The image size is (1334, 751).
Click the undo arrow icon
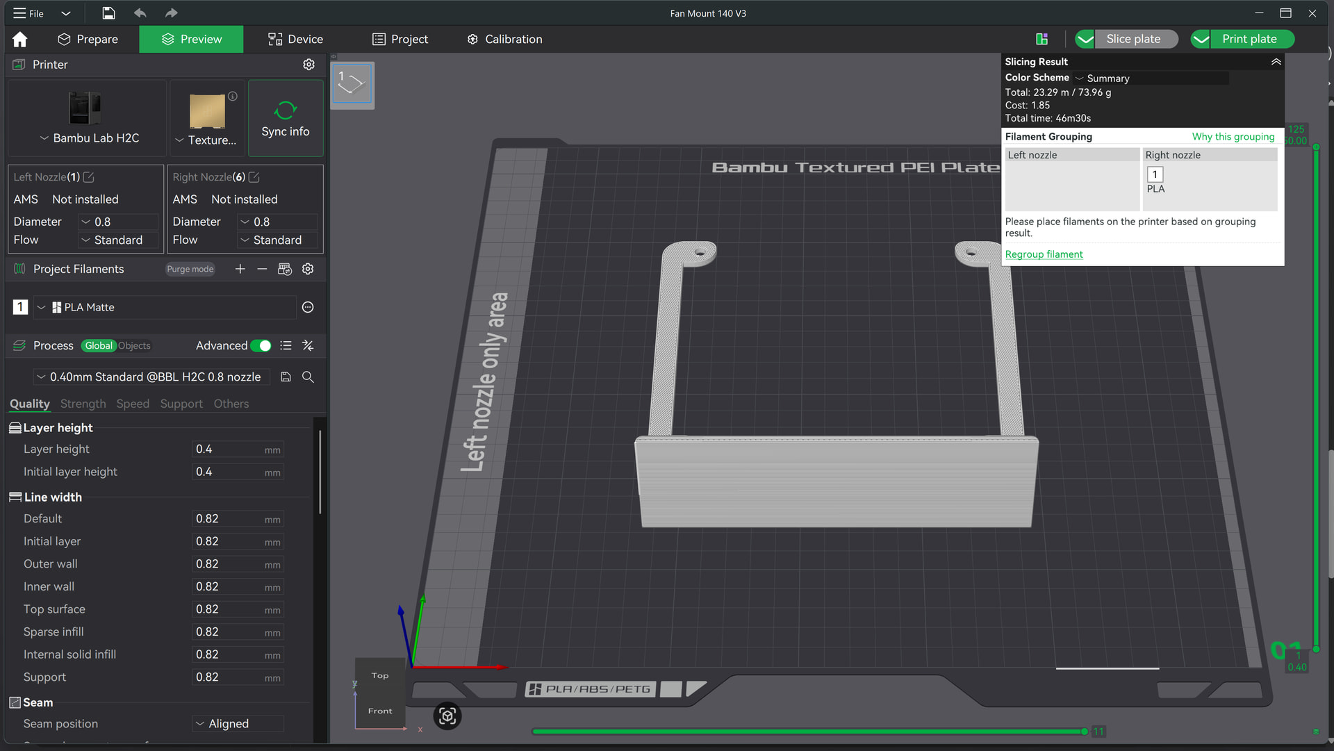point(140,13)
